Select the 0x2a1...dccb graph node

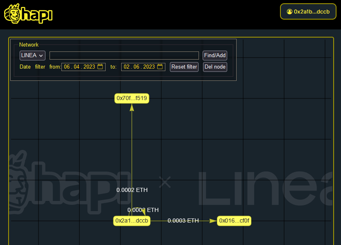pos(132,220)
